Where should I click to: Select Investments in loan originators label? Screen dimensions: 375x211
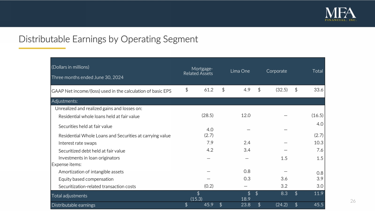pos(89,158)
